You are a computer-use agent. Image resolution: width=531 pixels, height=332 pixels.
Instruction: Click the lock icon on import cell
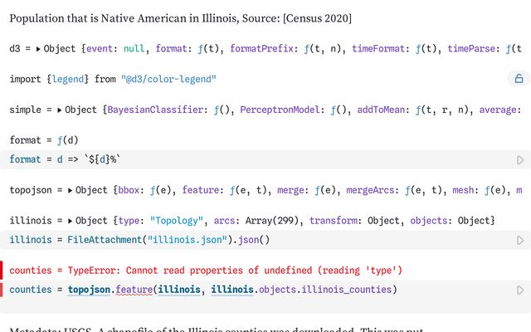tap(519, 80)
